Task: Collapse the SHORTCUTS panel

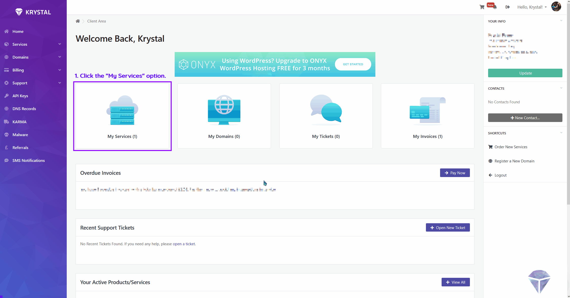Action: pyautogui.click(x=561, y=133)
